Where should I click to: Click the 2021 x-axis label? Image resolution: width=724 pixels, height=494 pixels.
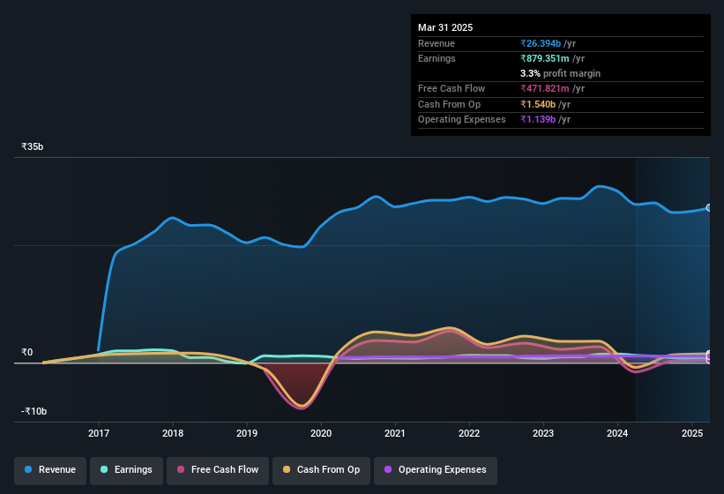(x=395, y=433)
